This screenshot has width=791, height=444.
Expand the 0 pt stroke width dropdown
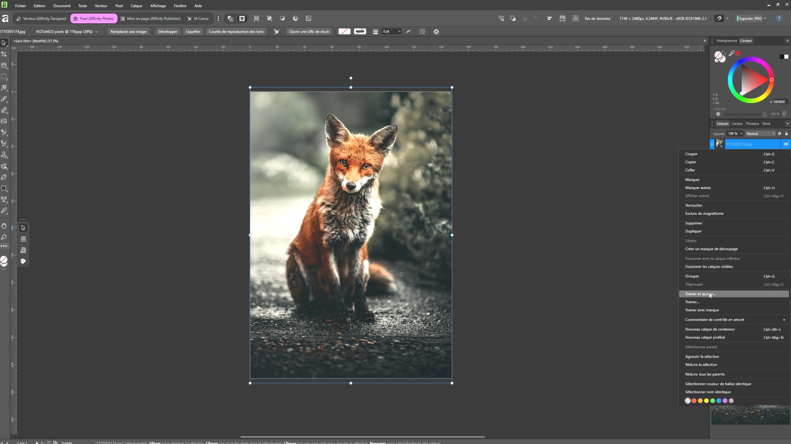tap(399, 31)
